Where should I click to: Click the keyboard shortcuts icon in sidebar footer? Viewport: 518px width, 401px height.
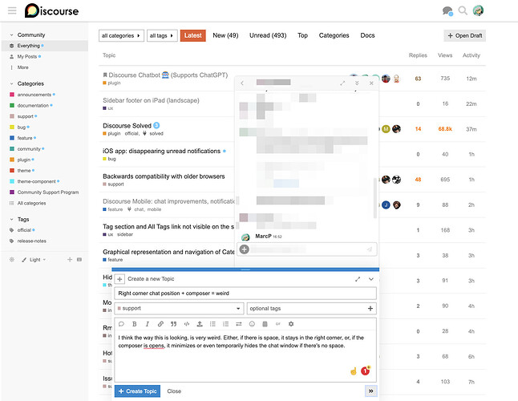click(79, 260)
